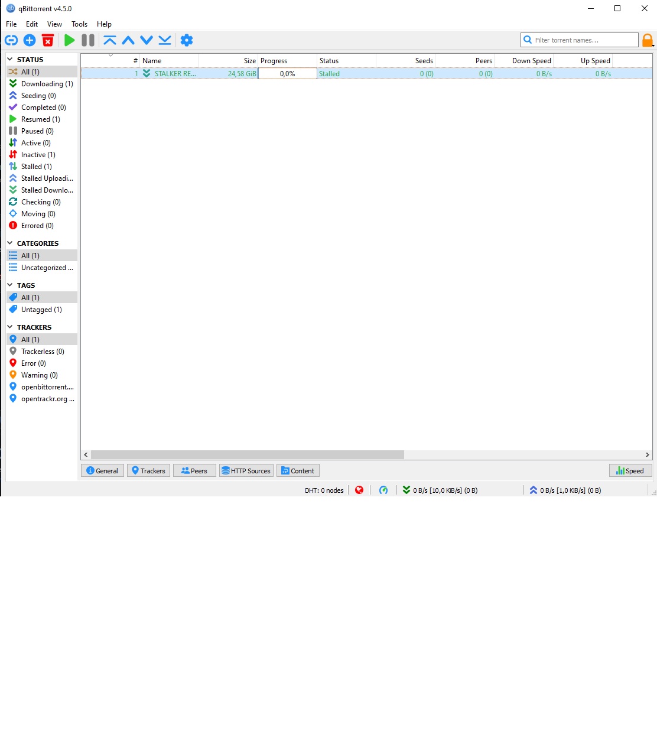Open the Tools menu
Viewport: 657px width, 754px height.
point(79,24)
